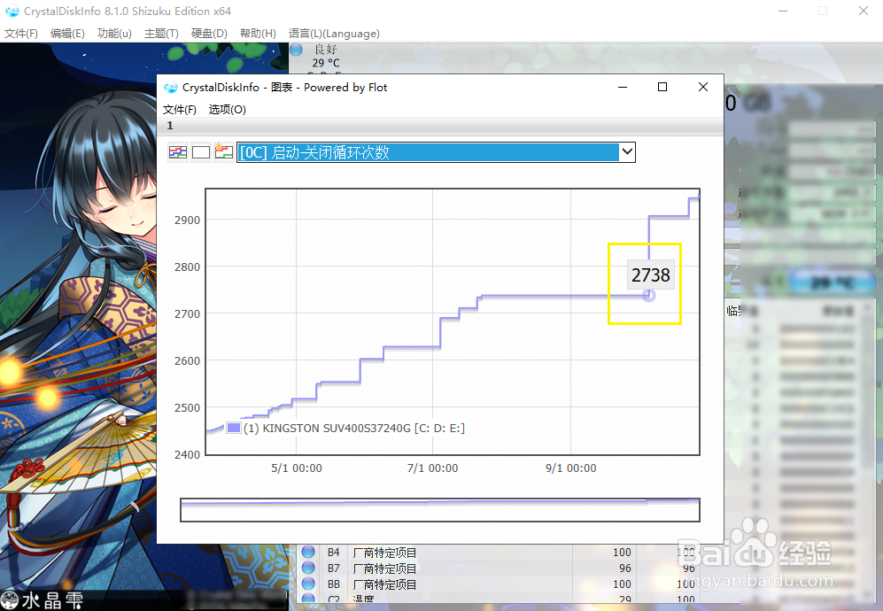Image resolution: width=883 pixels, height=611 pixels.
Task: Click the graph overview range selector strip
Action: (440, 510)
